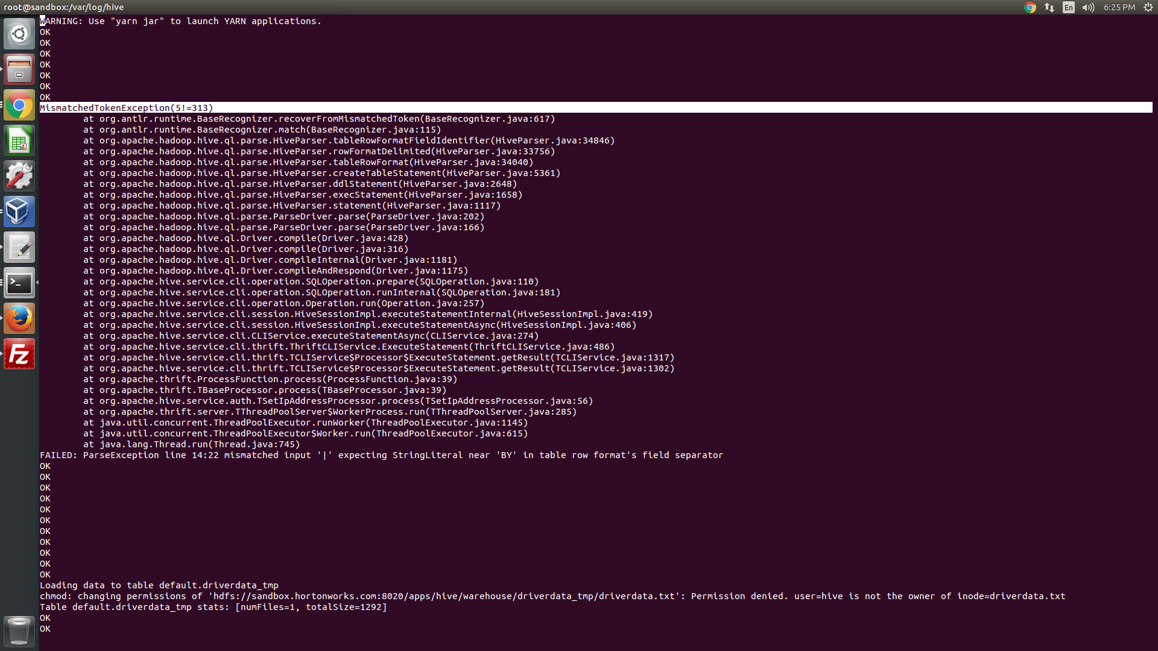Open the sound volume indicator menu
This screenshot has height=651, width=1158.
click(x=1088, y=7)
